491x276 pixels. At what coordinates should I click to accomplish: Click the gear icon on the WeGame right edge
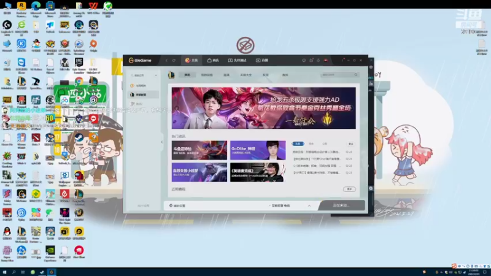click(371, 67)
